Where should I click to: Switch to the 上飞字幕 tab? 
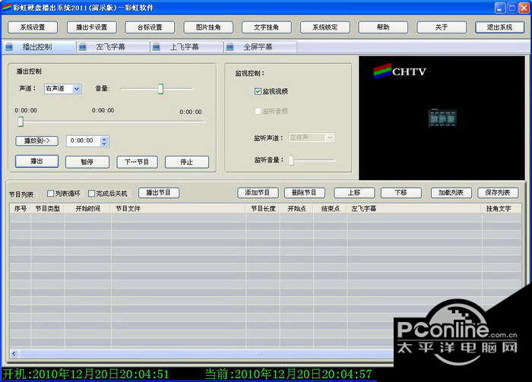187,47
